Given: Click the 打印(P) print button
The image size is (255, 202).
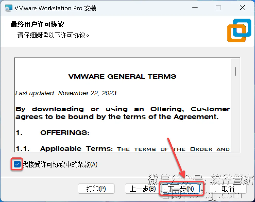Looking at the screenshot, I should click(x=96, y=189).
